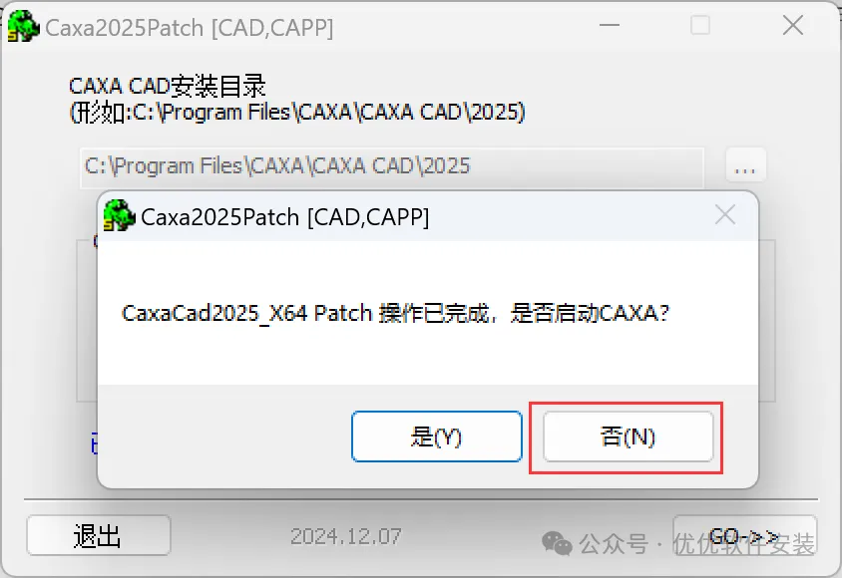Minimize the Caxa2025Patch main window

point(610,25)
